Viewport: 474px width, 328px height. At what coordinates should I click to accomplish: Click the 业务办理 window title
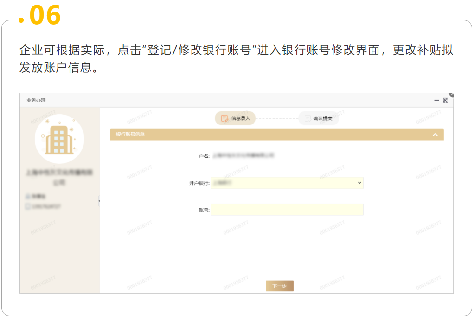point(36,100)
